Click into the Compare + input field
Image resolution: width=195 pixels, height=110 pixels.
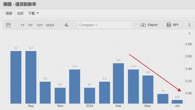tap(105, 25)
